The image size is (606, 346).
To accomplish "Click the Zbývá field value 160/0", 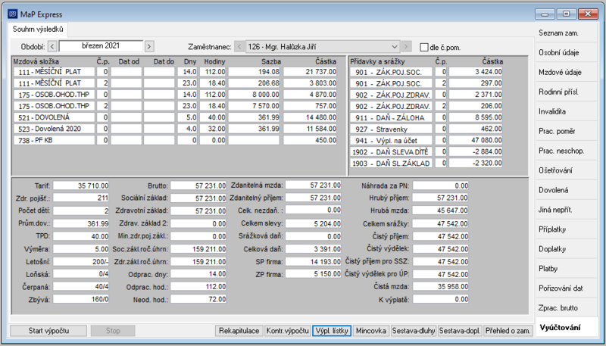I will pos(81,299).
